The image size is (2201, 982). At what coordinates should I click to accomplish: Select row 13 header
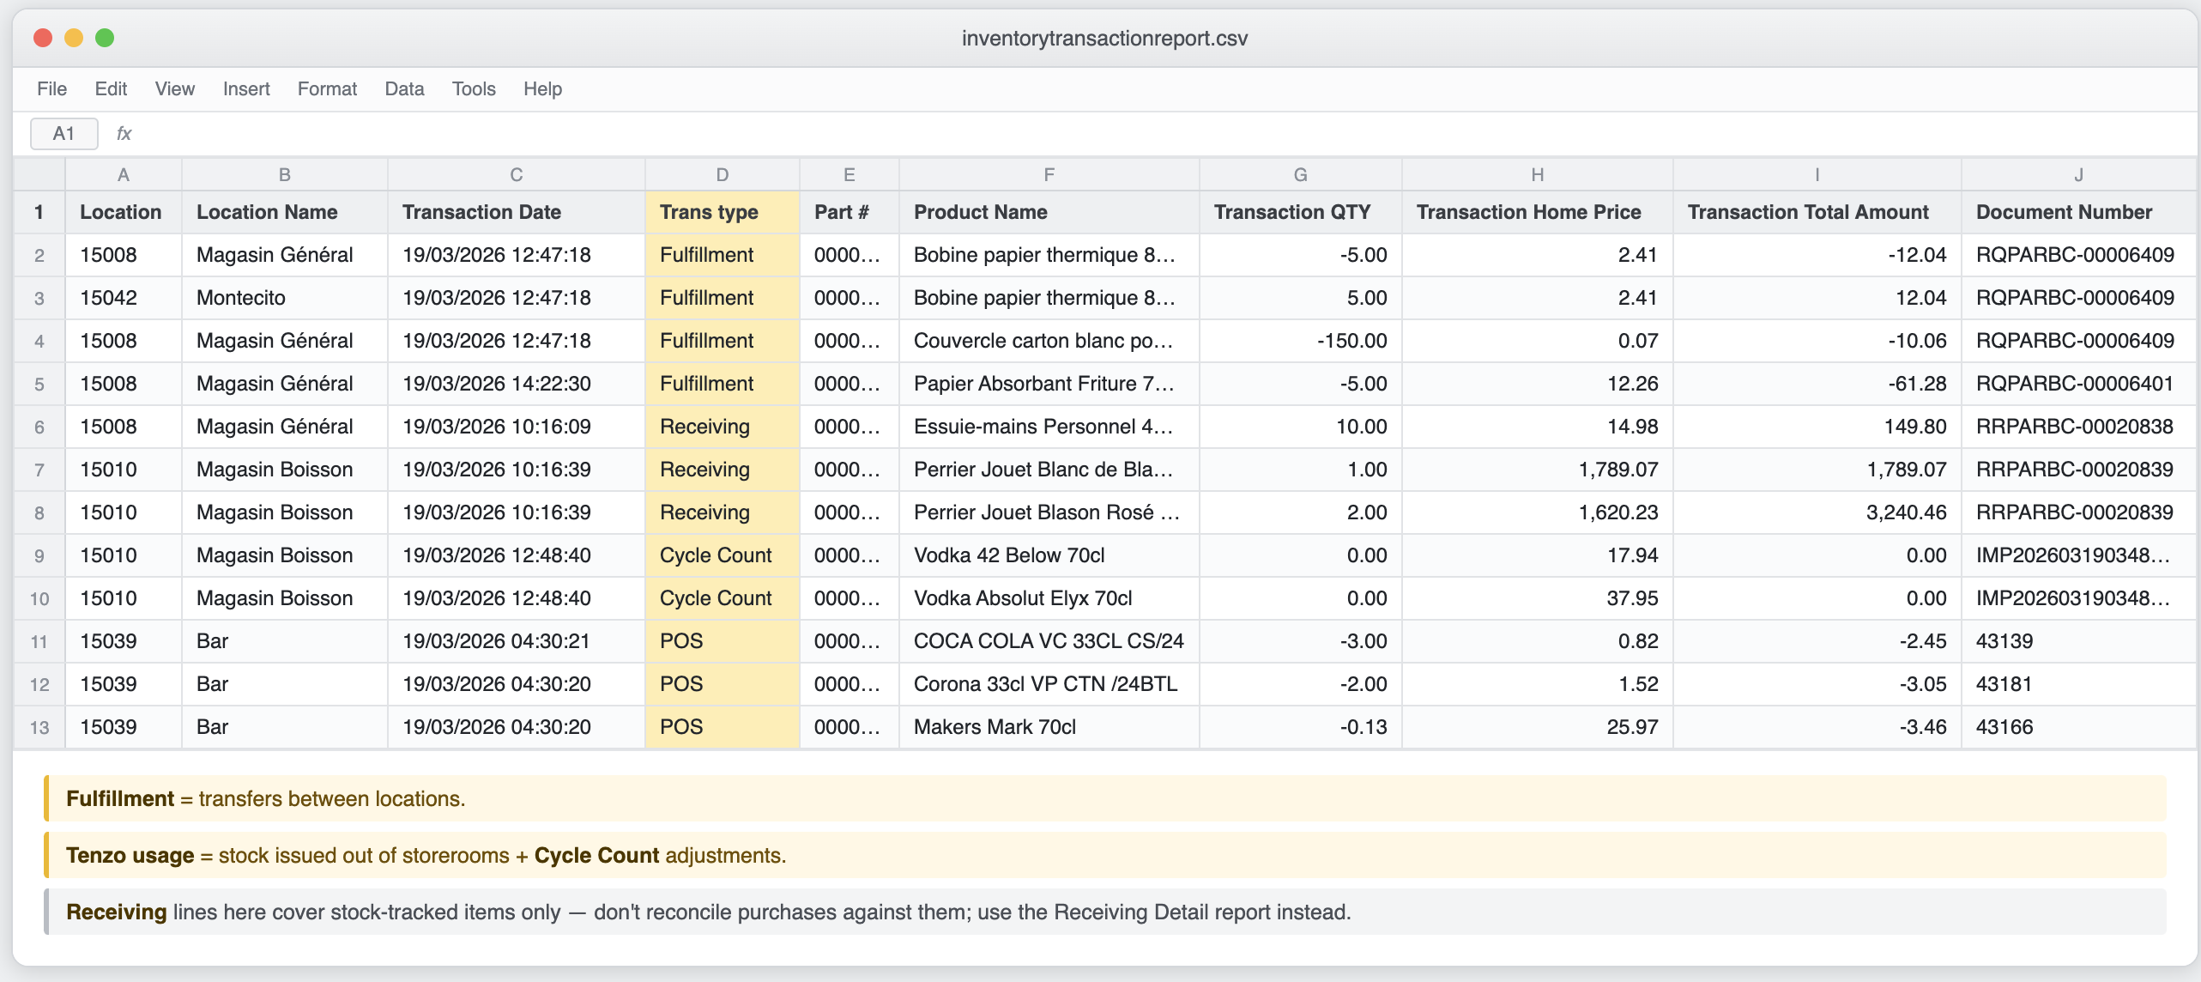tap(39, 727)
